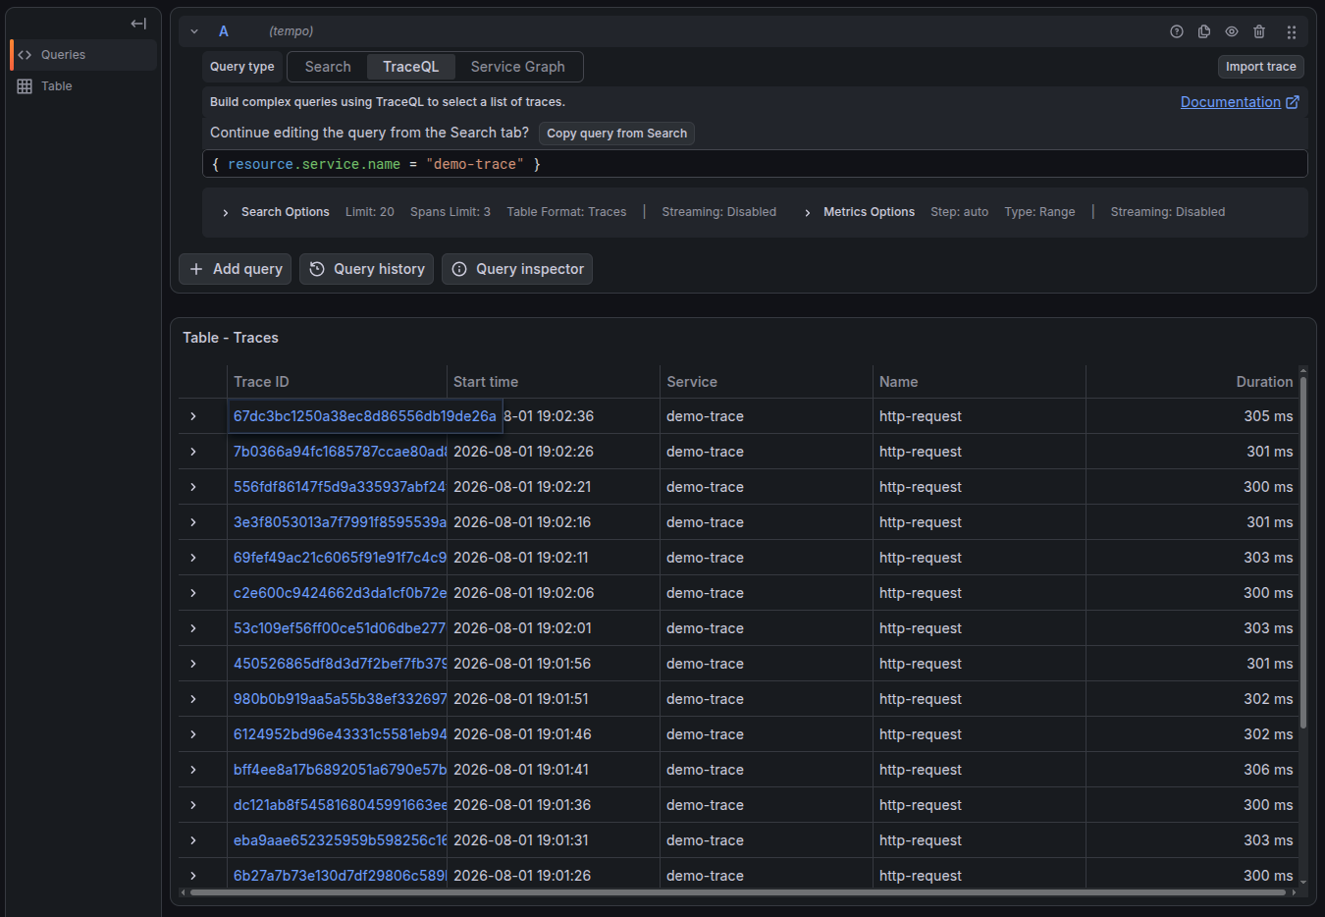The width and height of the screenshot is (1325, 917).
Task: Open trace link 7b0366a94fc1685787ccae80ad
Action: (340, 452)
